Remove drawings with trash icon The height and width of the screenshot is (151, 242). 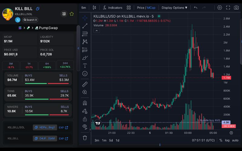[85, 138]
